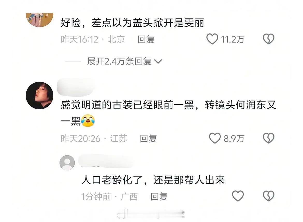This screenshot has height=222, width=303.
Task: Dislike the Beijing comment via broken heart
Action: point(269,39)
